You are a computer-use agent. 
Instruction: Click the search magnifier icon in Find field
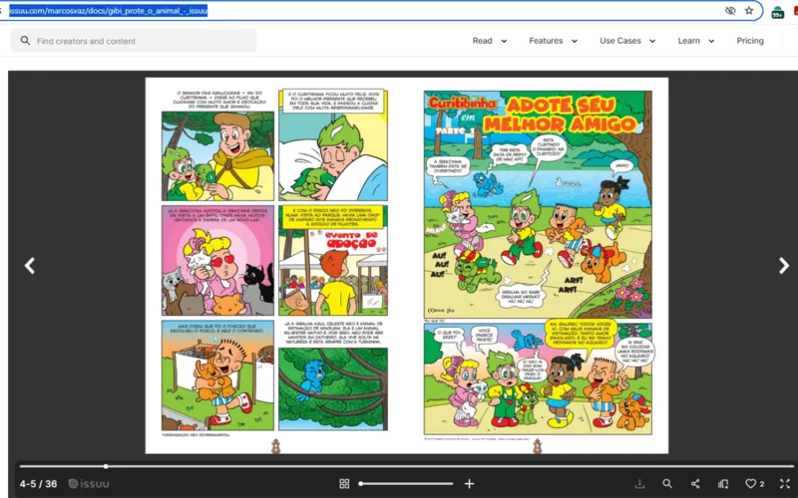tap(25, 41)
